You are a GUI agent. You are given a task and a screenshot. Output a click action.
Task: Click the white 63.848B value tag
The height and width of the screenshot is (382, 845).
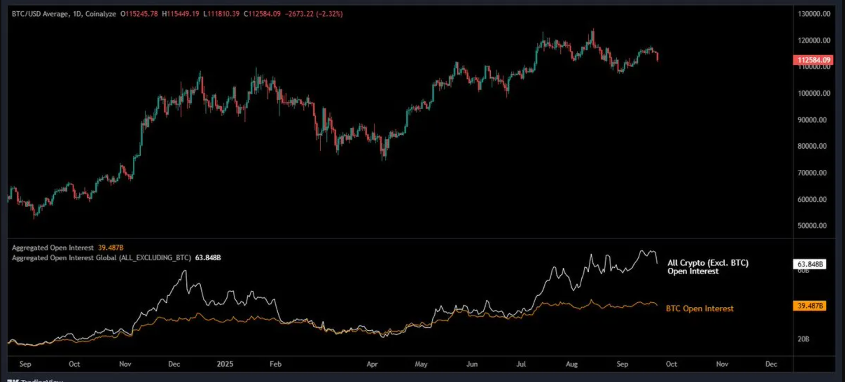click(810, 264)
